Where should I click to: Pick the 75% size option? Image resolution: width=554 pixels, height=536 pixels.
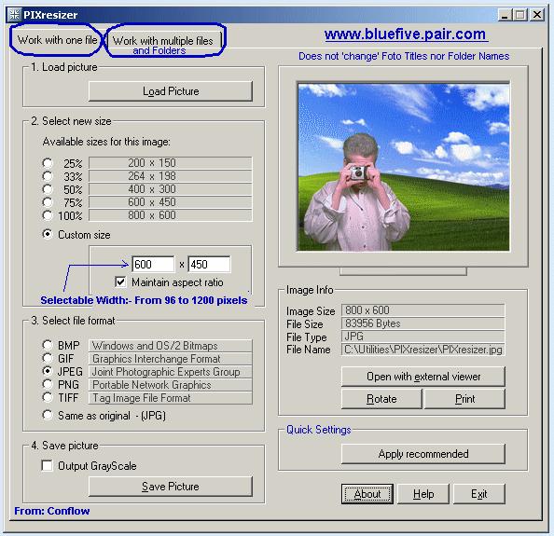tap(48, 202)
